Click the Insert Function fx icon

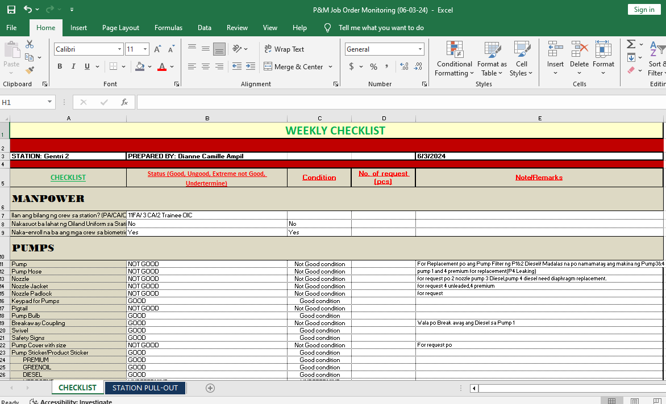point(124,102)
